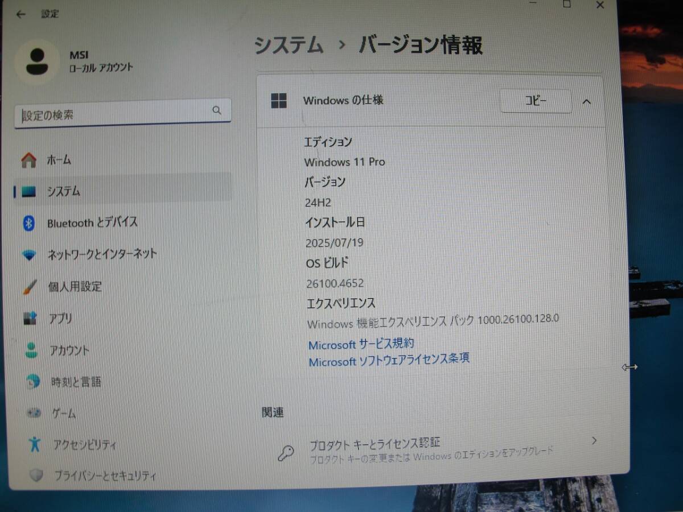Image resolution: width=683 pixels, height=512 pixels.
Task: Click the Time and language clock icon
Action: (33, 382)
